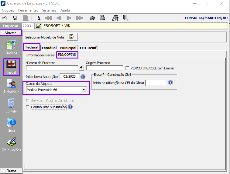Viewport: 230px width, 174px height.
Task: Click the Número do Processo input field
Action: point(52,68)
